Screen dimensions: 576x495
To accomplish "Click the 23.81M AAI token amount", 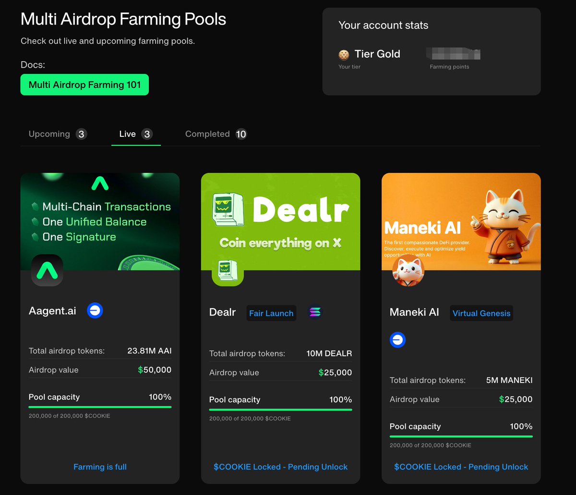I will tap(149, 351).
